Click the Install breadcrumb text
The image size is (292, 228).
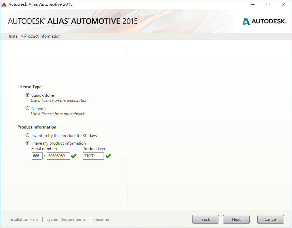pos(14,36)
